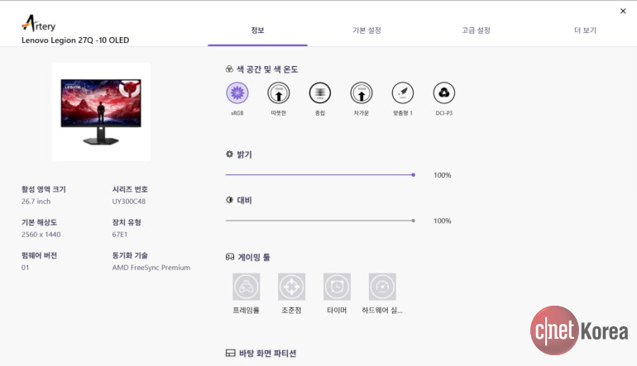Open the 프레임률 frame rate gaming tool
The width and height of the screenshot is (637, 366).
[x=247, y=287]
